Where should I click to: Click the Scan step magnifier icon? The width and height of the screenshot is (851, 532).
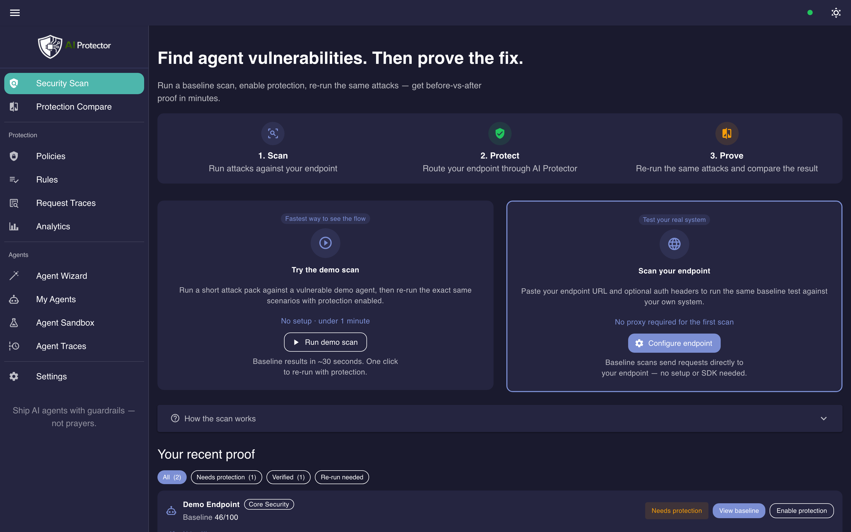[x=273, y=133]
